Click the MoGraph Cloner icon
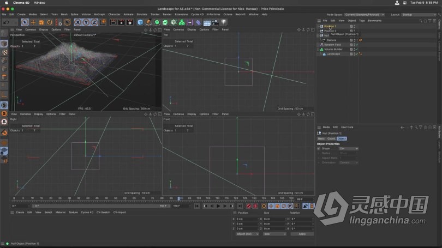 coord(174,22)
